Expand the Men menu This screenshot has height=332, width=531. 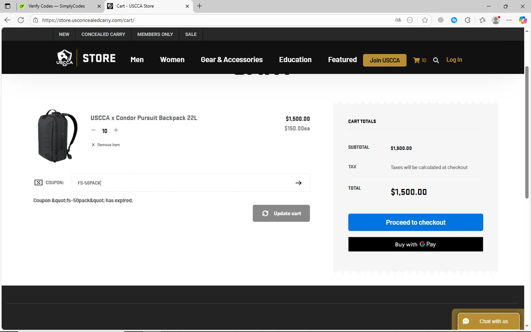point(137,60)
